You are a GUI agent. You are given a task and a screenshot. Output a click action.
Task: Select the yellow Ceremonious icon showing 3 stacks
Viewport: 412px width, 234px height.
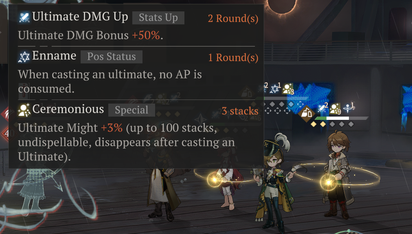point(288,89)
